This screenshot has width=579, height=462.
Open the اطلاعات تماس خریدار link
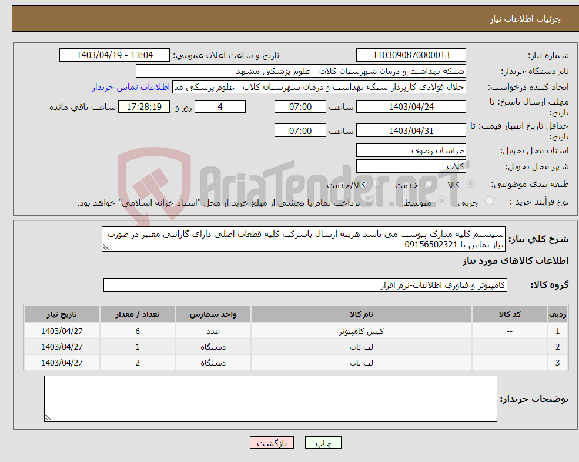point(131,87)
